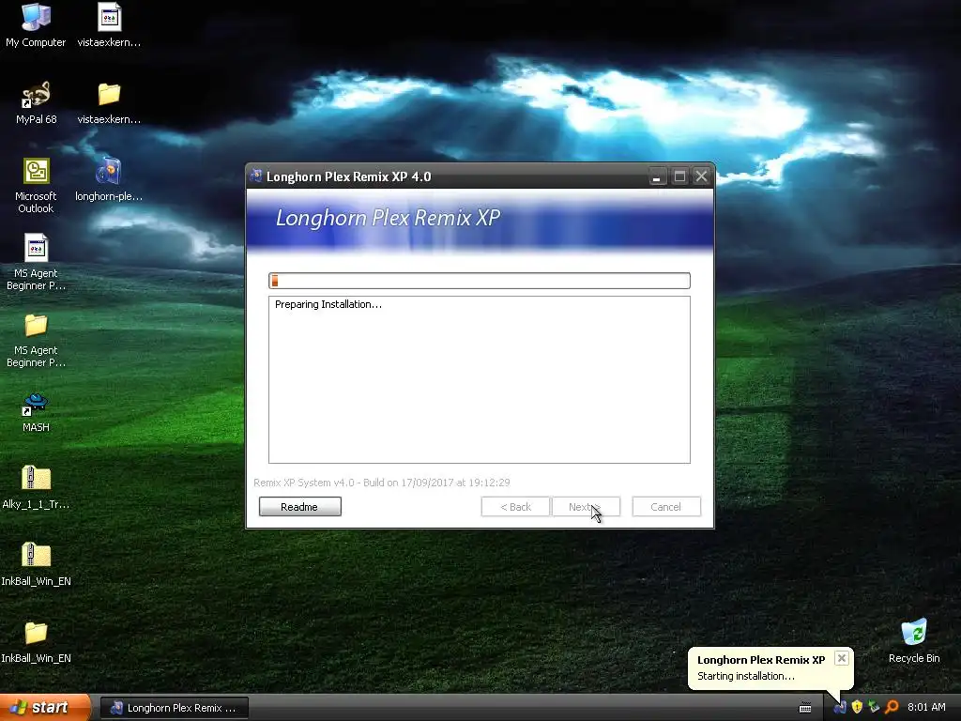The image size is (961, 721).
Task: Click the Remix XP System v4.0 build text
Action: [x=381, y=483]
